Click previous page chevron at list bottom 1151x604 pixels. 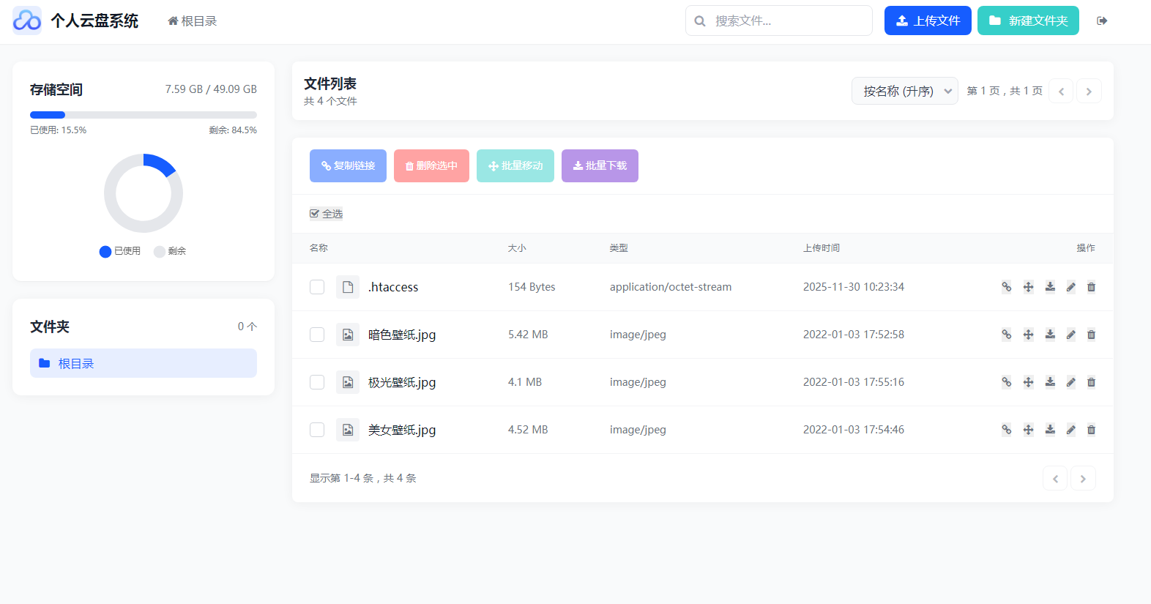pyautogui.click(x=1055, y=479)
